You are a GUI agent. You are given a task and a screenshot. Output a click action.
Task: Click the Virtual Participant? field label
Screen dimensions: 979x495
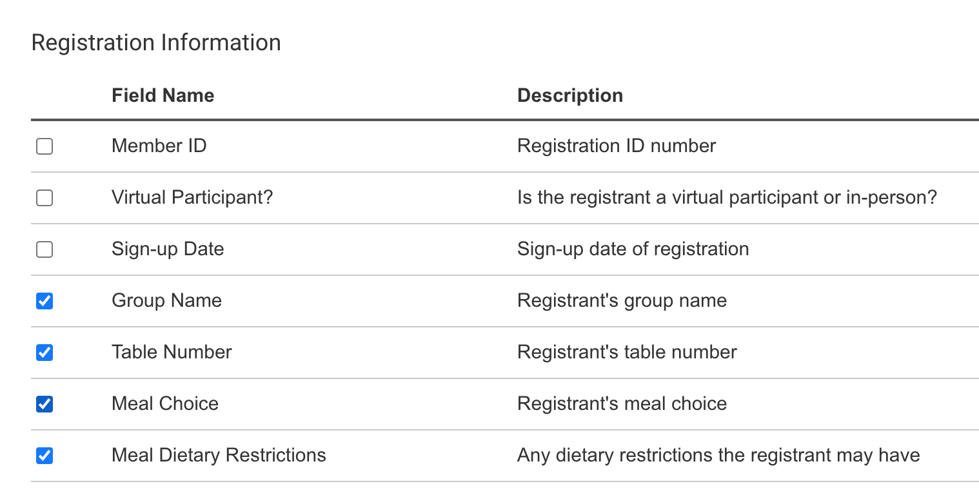(192, 197)
